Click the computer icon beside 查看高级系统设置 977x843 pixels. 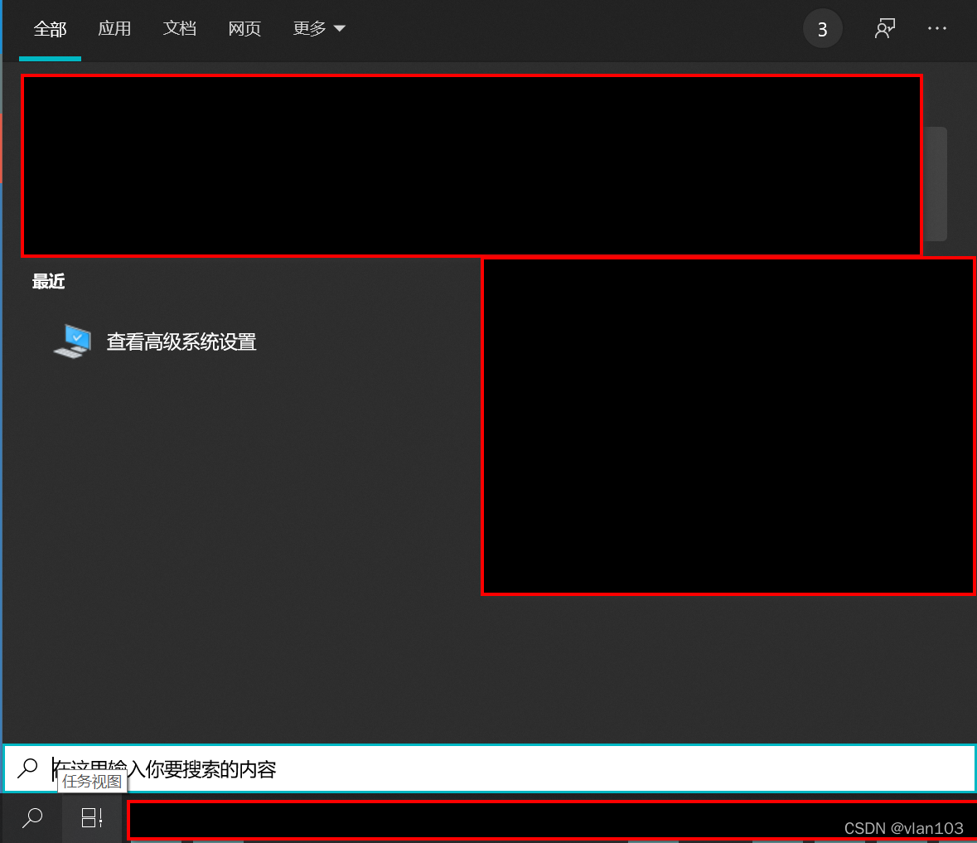pos(73,340)
